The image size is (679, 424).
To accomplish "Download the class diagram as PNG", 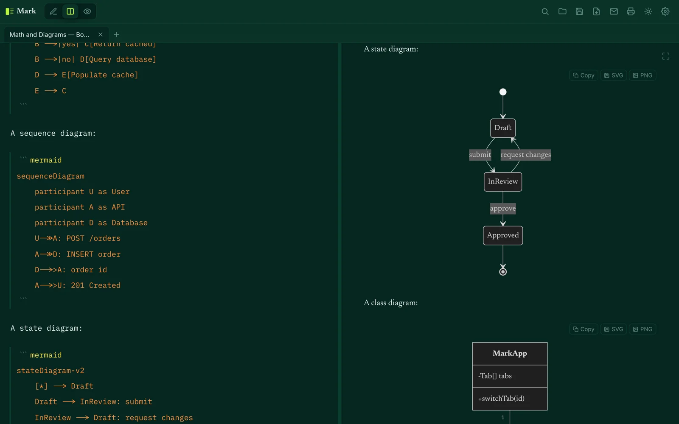I will tap(643, 329).
